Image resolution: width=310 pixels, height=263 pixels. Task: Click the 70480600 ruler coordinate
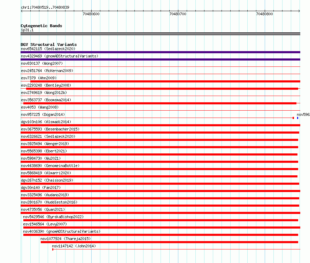point(91,14)
